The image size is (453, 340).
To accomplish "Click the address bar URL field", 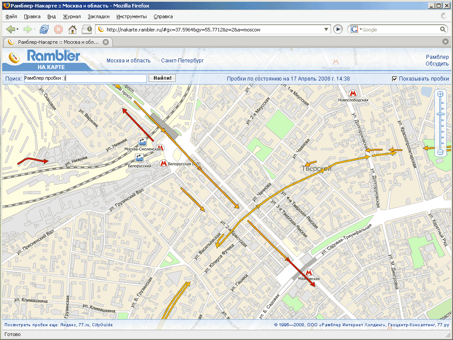I will click(214, 30).
